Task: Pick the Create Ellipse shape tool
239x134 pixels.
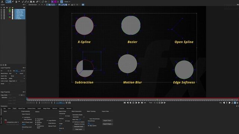Action: pyautogui.click(x=34, y=1)
